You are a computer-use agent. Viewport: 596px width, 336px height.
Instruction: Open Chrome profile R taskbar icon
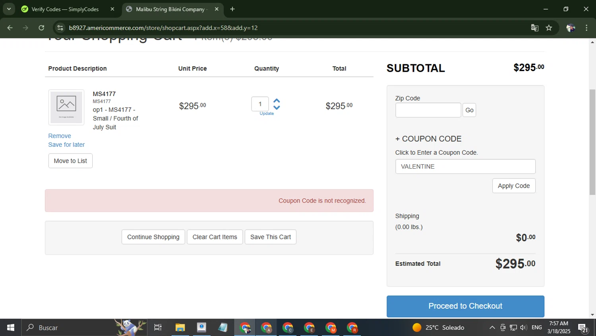[x=352, y=328]
